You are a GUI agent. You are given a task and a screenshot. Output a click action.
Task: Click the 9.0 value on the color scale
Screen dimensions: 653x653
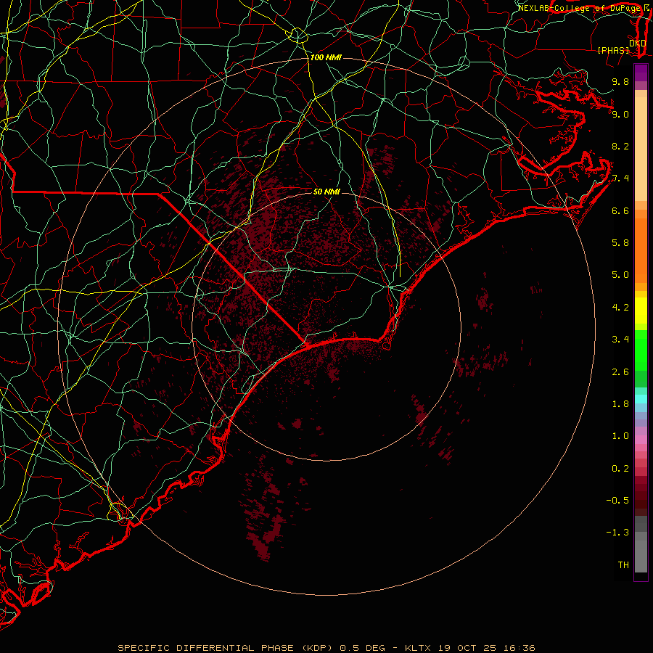coord(620,114)
